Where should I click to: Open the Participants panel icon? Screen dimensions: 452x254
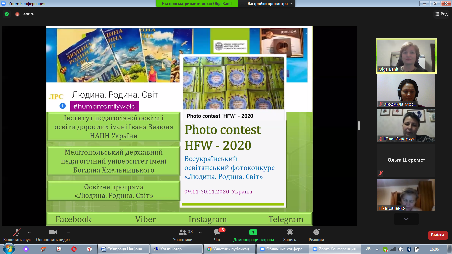point(183,232)
